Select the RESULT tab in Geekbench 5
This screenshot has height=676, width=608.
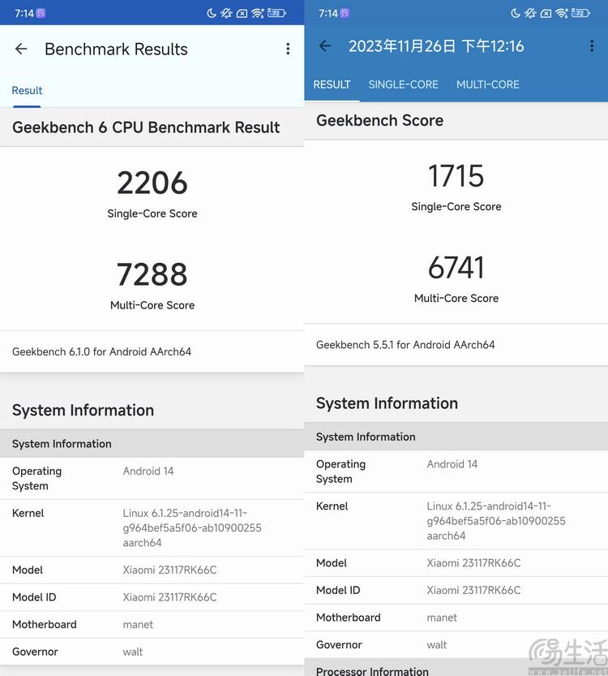[332, 84]
